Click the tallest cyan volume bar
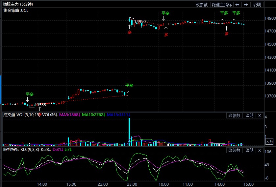The width and height of the screenshot is (276, 187). click(x=129, y=132)
